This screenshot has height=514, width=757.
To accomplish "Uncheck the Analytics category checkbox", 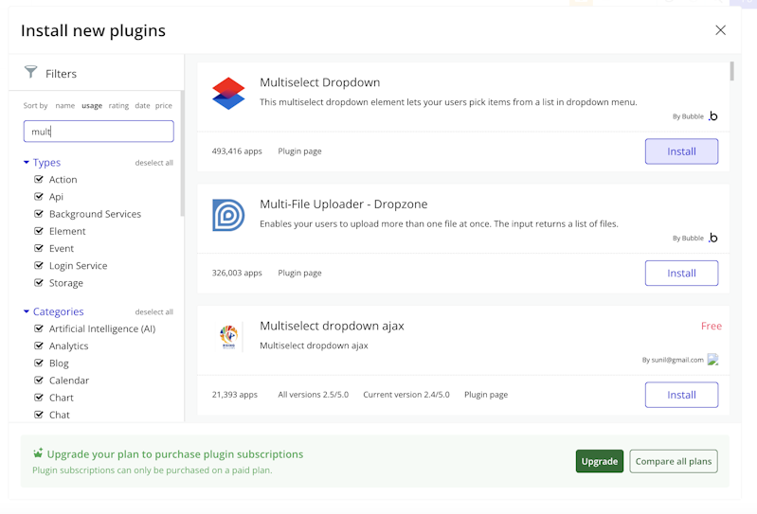I will [x=39, y=346].
